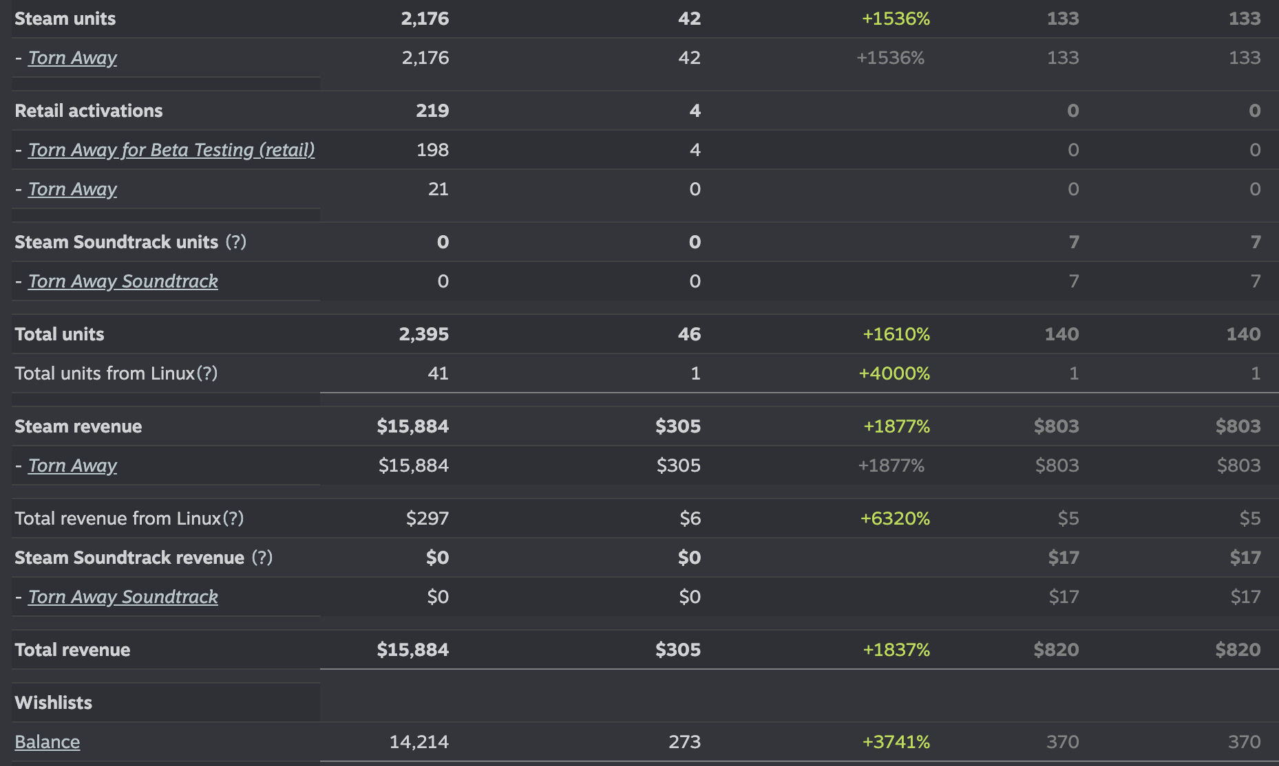Select the Total units value 2,395
Viewport: 1279px width, 766px height.
(423, 334)
